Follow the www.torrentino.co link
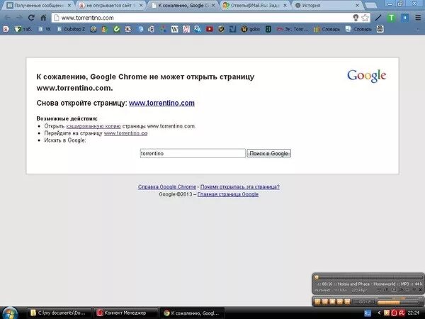This screenshot has width=425, height=319. (x=126, y=133)
